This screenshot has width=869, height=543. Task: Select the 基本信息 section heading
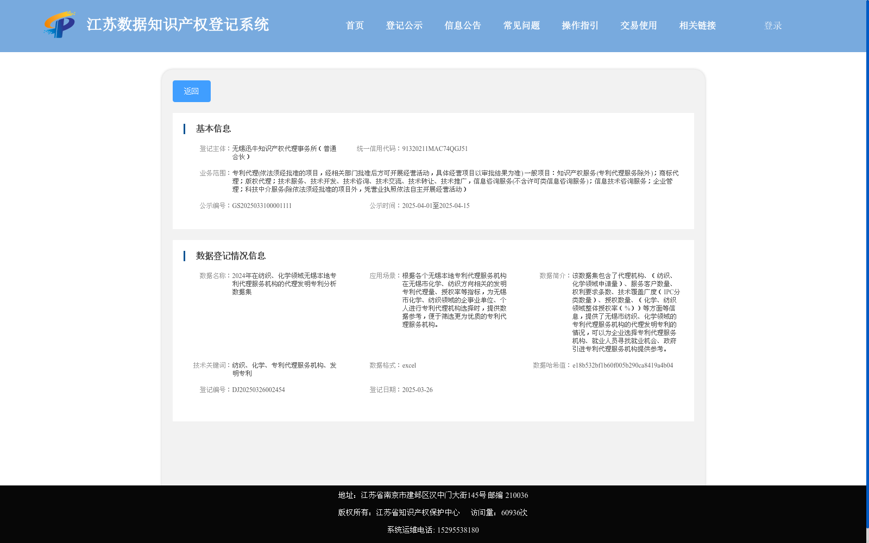(213, 129)
